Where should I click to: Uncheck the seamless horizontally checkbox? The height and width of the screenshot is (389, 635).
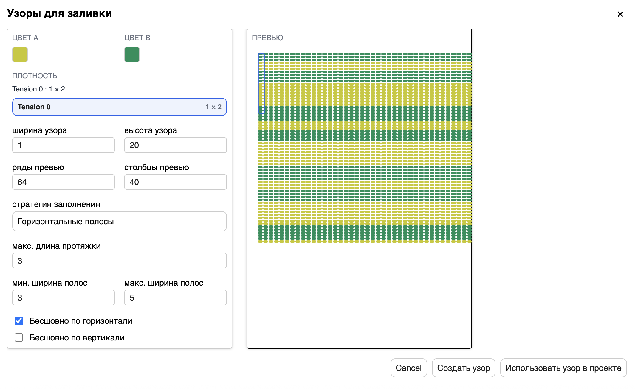point(19,321)
